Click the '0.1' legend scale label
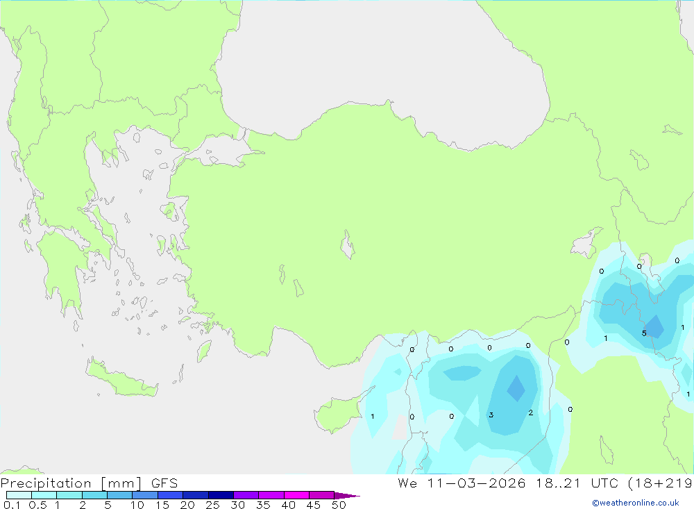The image size is (694, 509). pyautogui.click(x=12, y=505)
